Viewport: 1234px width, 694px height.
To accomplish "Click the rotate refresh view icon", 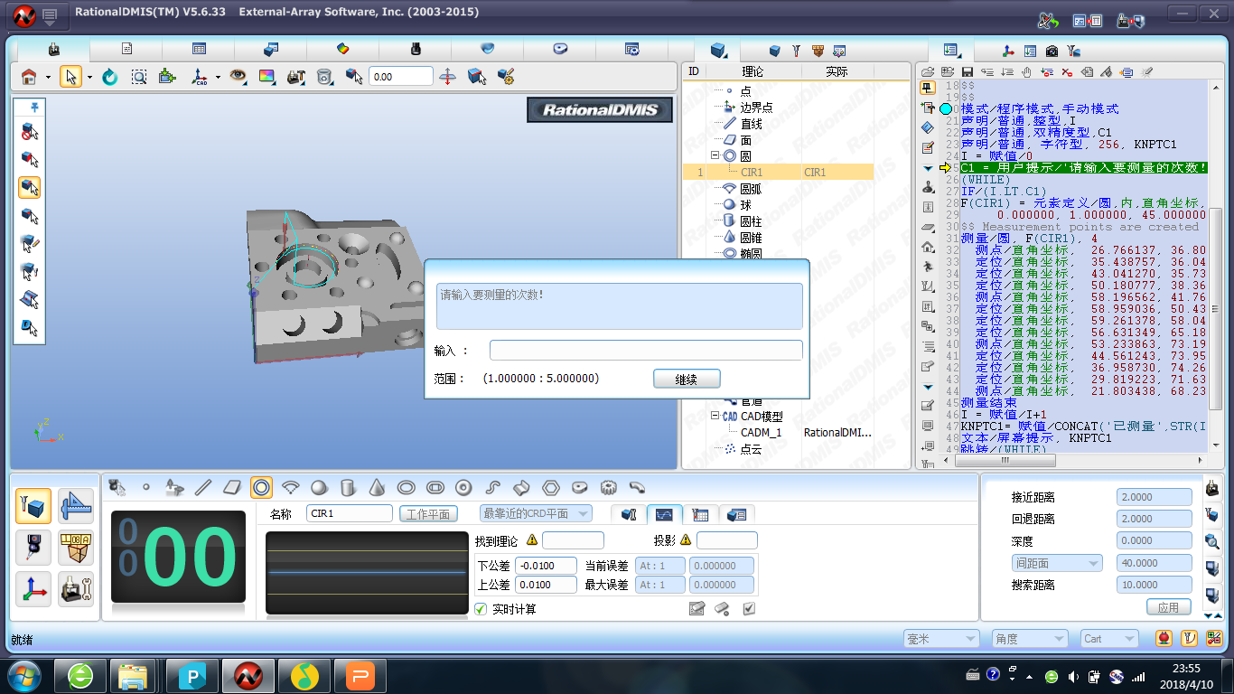I will point(110,77).
